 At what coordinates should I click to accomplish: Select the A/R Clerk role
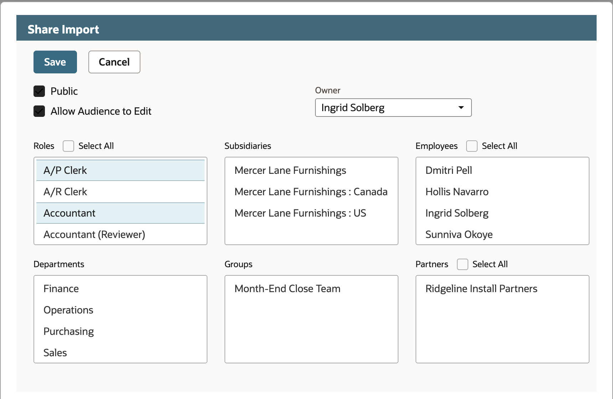click(x=120, y=192)
